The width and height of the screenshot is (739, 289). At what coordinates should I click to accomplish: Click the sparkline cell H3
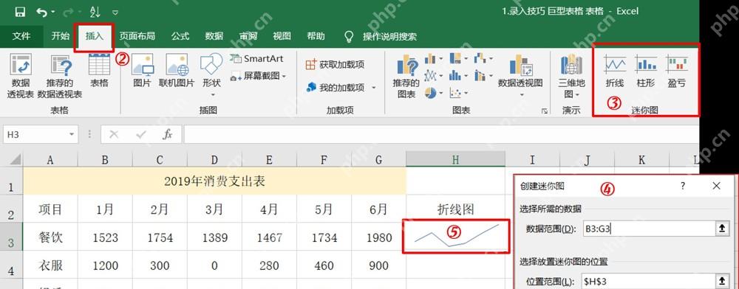pos(456,237)
